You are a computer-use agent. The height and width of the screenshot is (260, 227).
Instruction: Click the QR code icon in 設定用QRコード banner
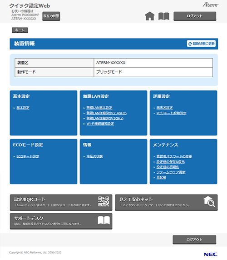[x=104, y=201]
